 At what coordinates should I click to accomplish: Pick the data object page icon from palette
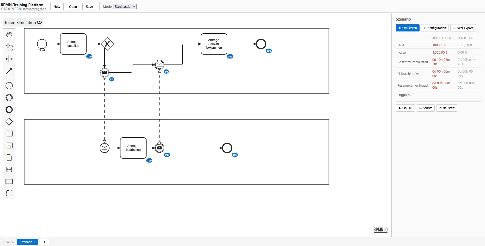(x=9, y=158)
